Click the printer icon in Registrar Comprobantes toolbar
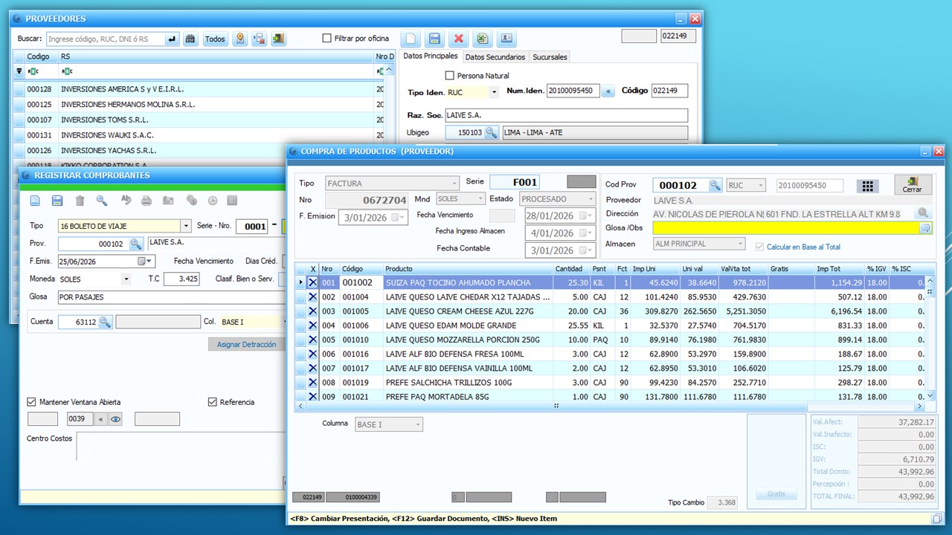This screenshot has width=952, height=535. tap(147, 201)
